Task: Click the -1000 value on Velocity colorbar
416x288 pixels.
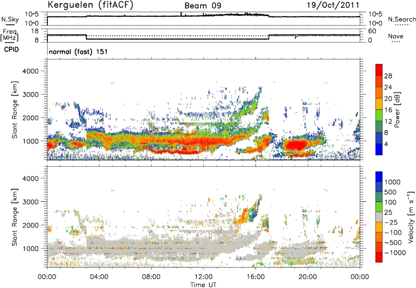Action: click(x=395, y=253)
